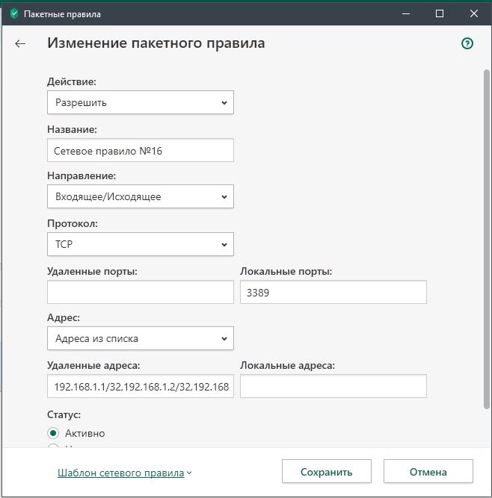Go back using the left arrow
492x498 pixels.
20,43
